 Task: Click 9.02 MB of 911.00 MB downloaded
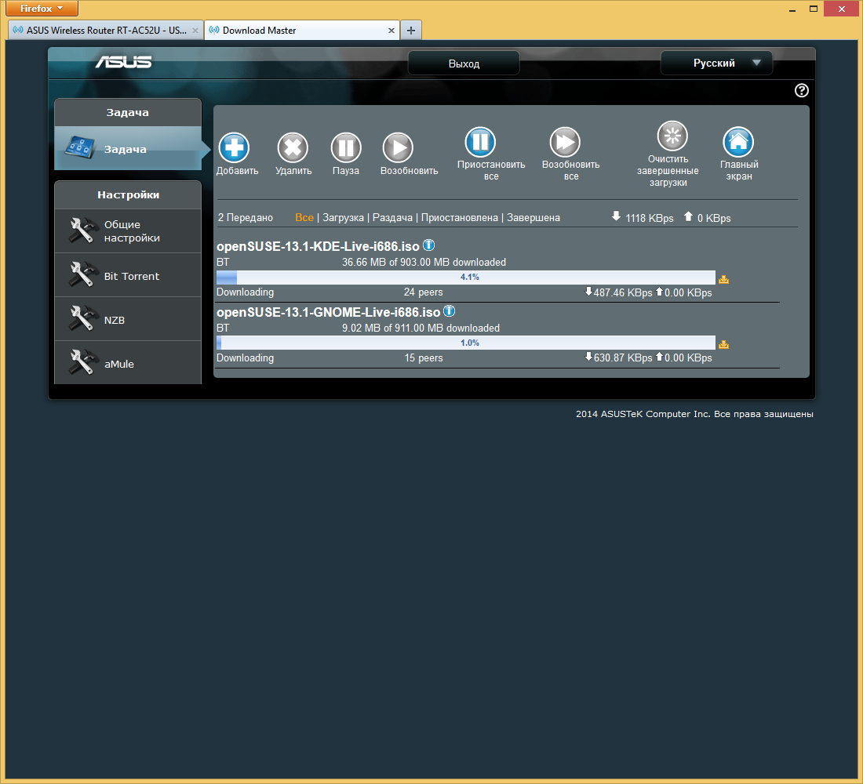point(421,328)
